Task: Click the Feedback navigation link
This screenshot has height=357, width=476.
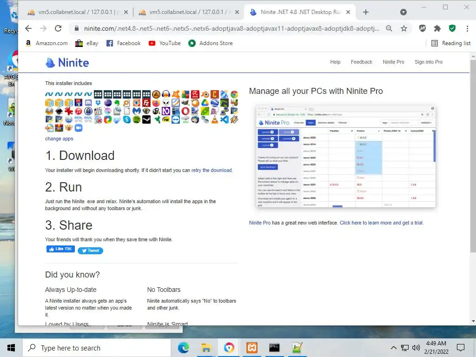Action: click(x=361, y=62)
